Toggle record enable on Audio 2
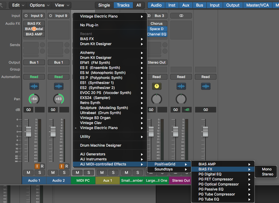The width and height of the screenshot is (279, 203). 67,166
